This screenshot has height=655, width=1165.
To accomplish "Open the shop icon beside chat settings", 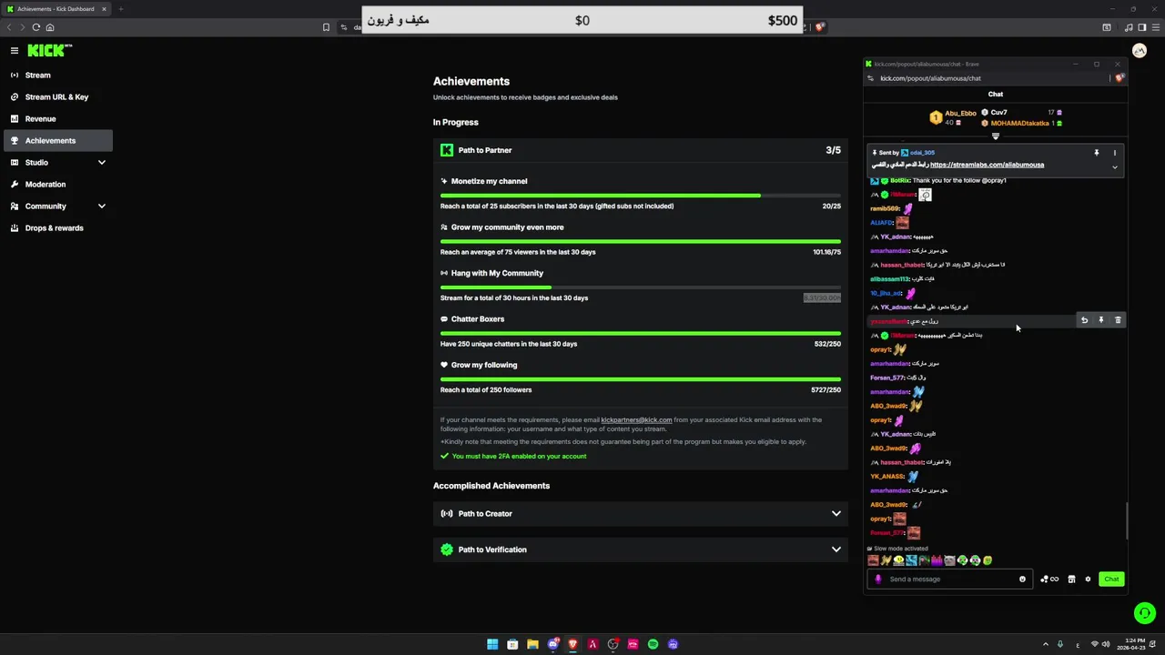I will (1071, 579).
